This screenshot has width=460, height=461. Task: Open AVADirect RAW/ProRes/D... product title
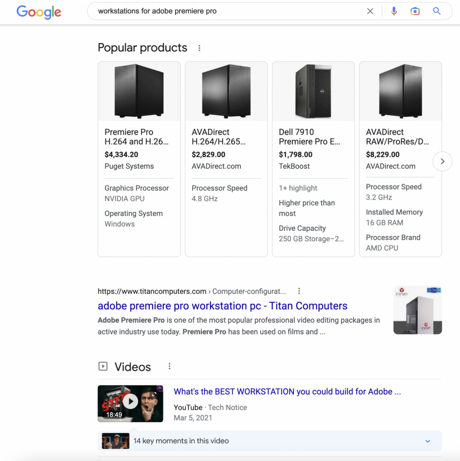(x=397, y=137)
